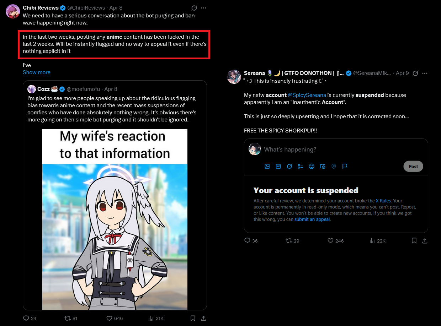This screenshot has width=441, height=326.
Task: Open Grok icon on Chibi Reviews post
Action: coord(194,8)
